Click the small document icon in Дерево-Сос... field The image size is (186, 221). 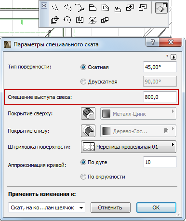click(x=166, y=131)
